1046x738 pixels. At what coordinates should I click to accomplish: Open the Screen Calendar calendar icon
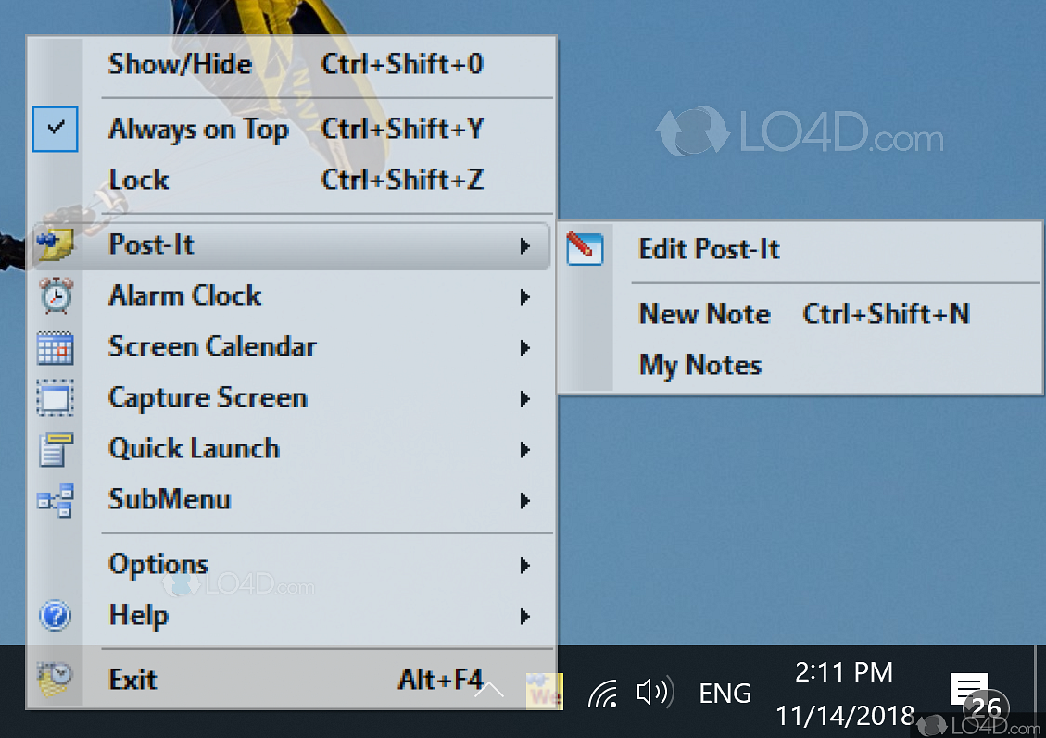tap(55, 346)
